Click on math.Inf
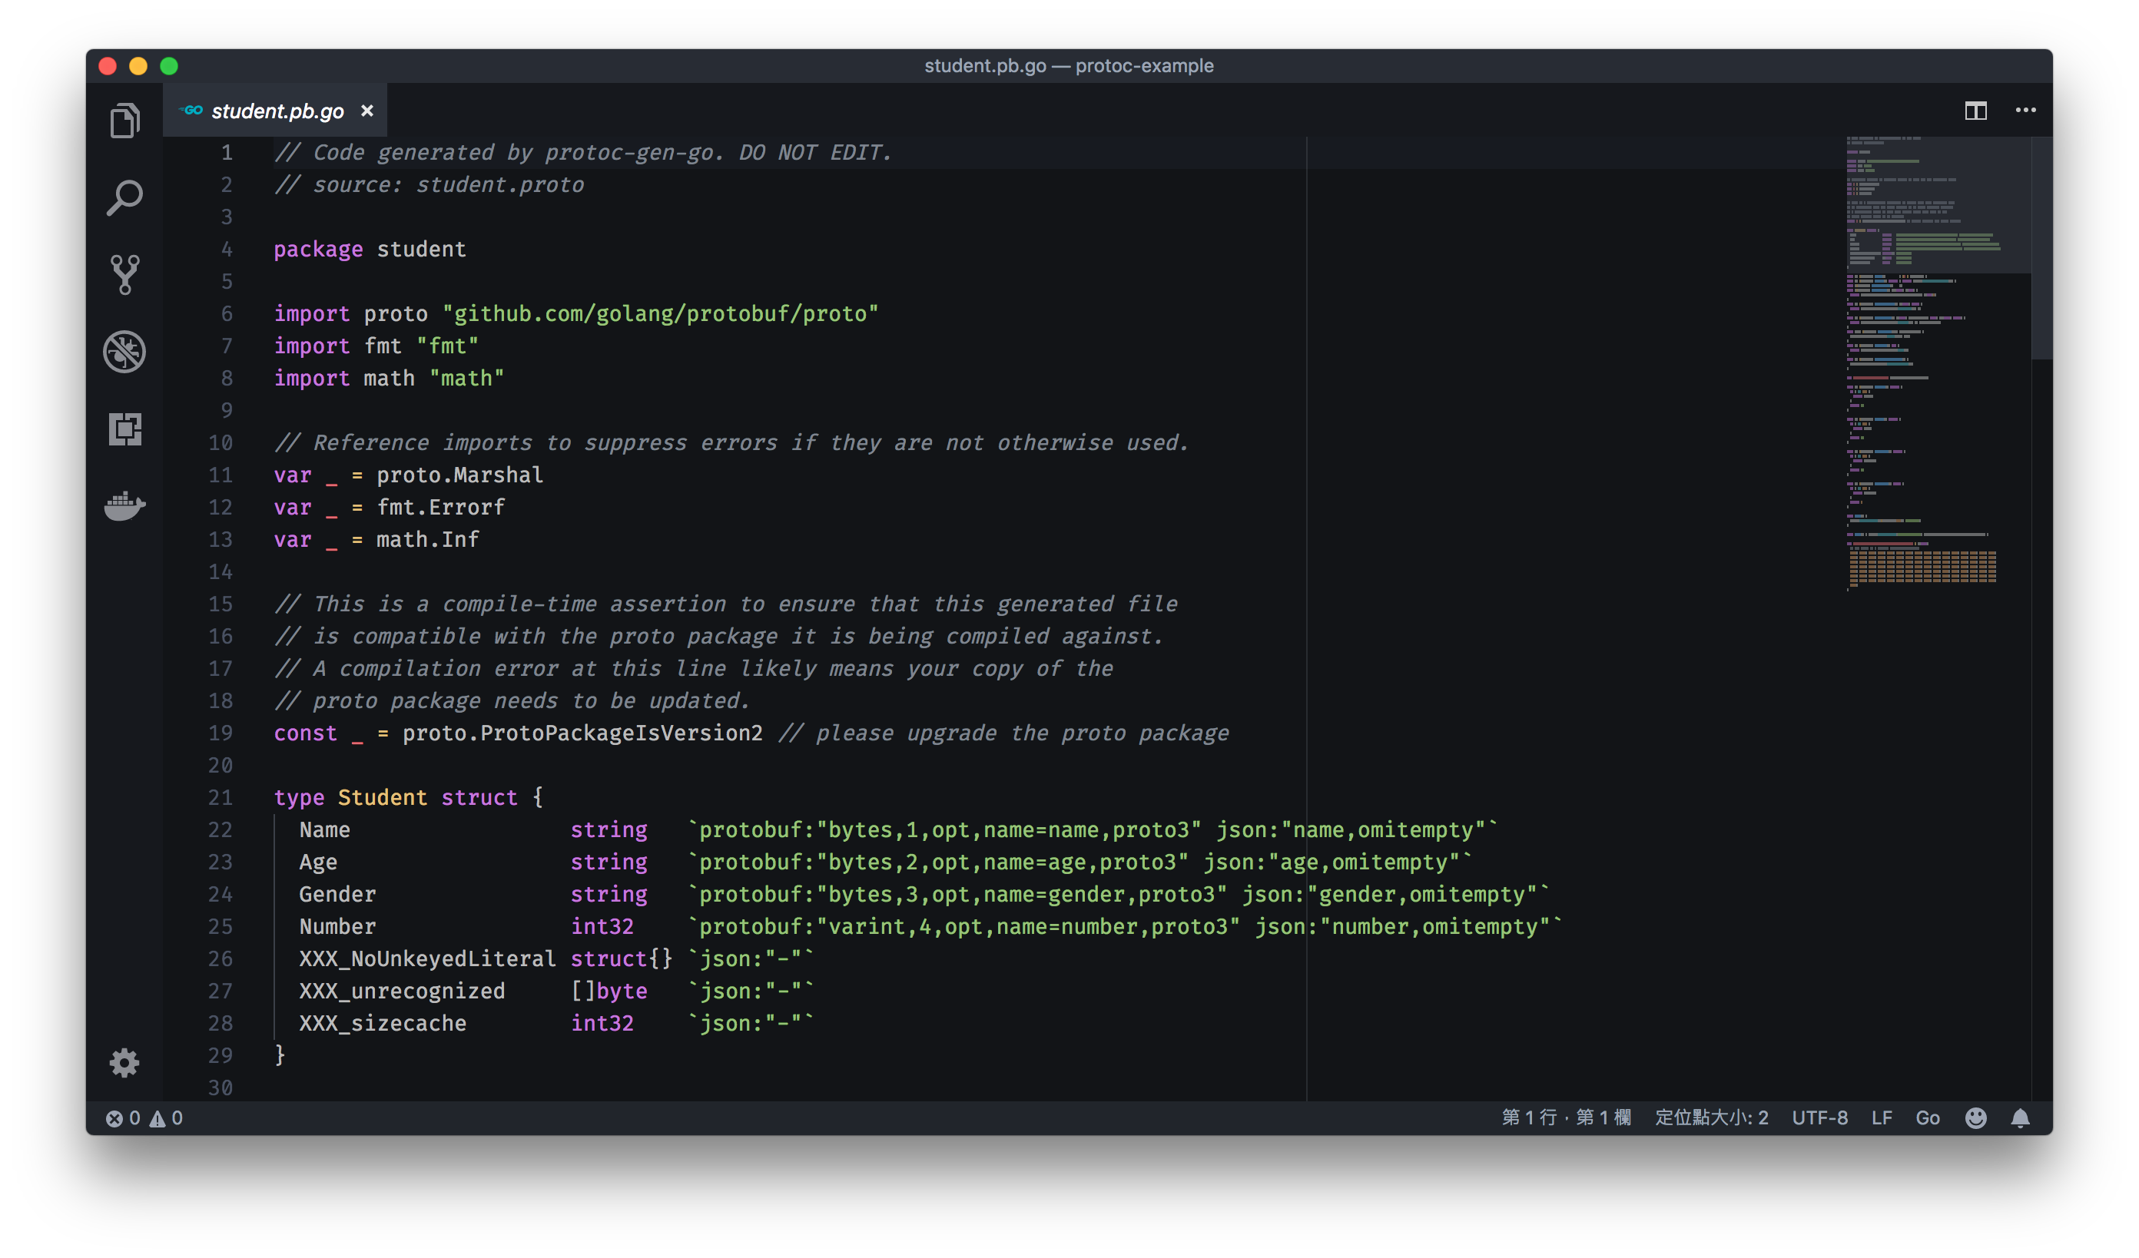Viewport: 2139px width, 1258px height. click(x=428, y=539)
